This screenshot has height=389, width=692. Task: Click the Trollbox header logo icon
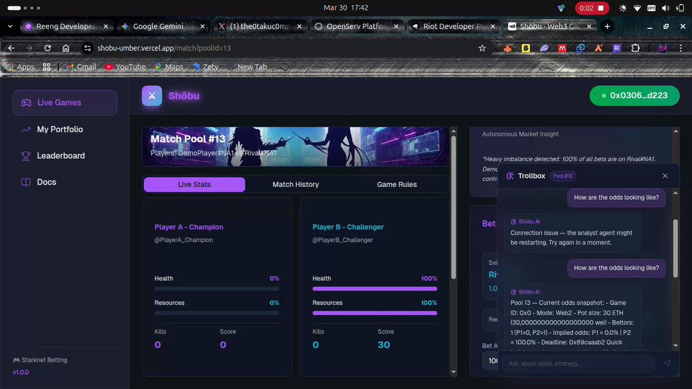coord(510,176)
